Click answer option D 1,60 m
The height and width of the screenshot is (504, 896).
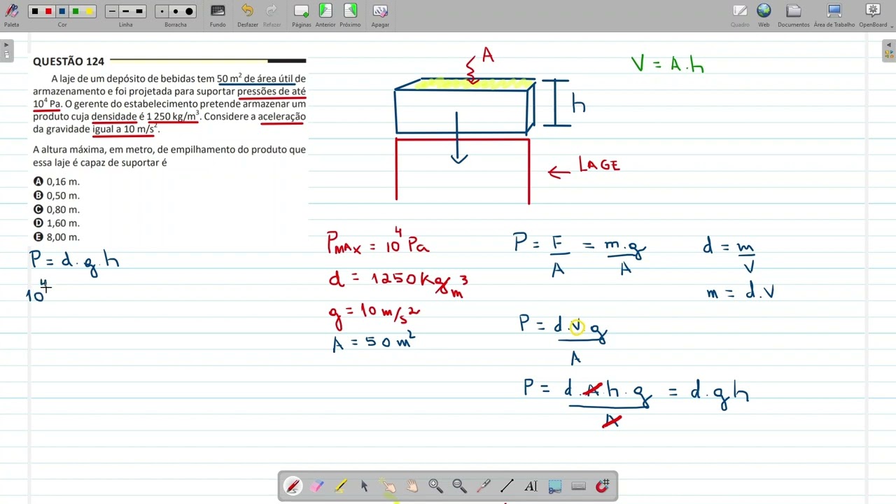pos(57,223)
